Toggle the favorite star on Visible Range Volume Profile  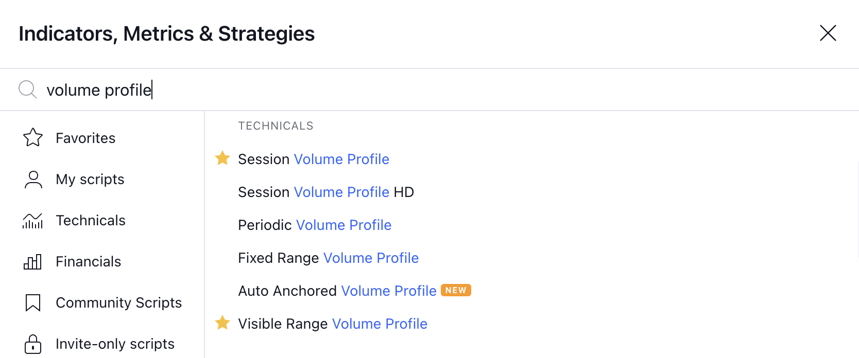coord(222,323)
